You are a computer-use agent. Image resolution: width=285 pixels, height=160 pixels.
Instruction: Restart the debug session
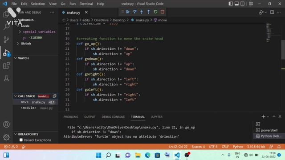pyautogui.click(x=155, y=12)
